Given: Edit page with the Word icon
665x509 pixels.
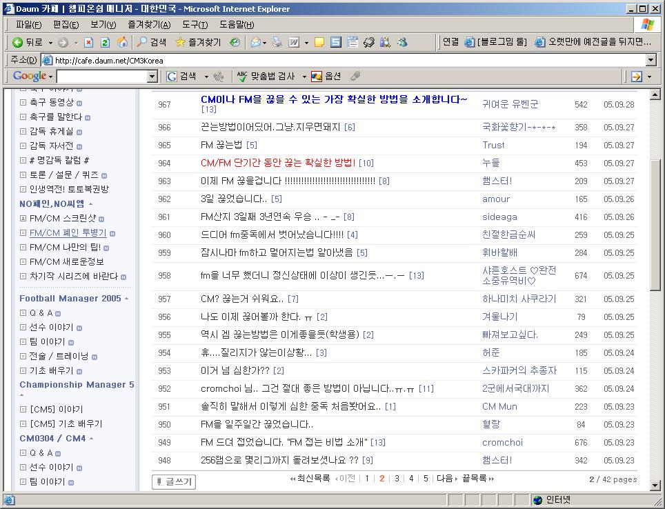Looking at the screenshot, I should [293, 42].
